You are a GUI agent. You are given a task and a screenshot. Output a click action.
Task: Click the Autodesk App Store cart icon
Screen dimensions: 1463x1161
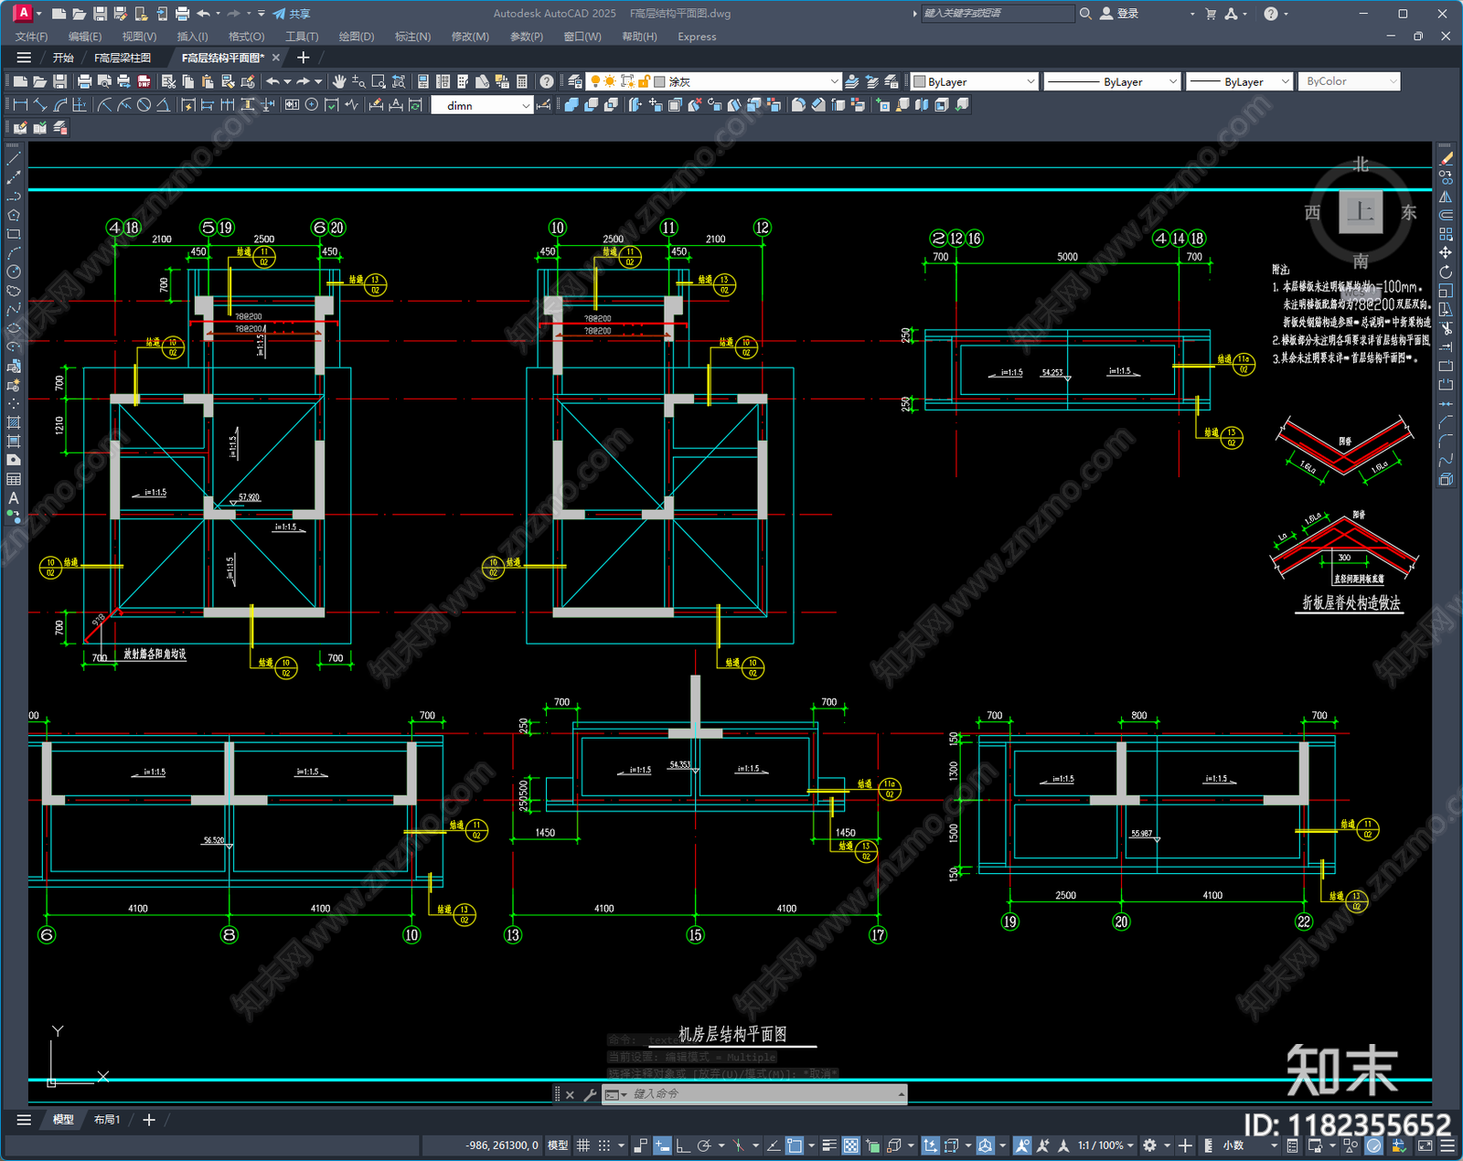tap(1211, 14)
